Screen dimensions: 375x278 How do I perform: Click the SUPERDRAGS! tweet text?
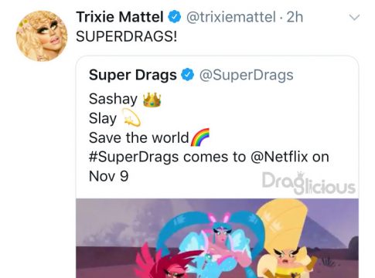point(127,36)
